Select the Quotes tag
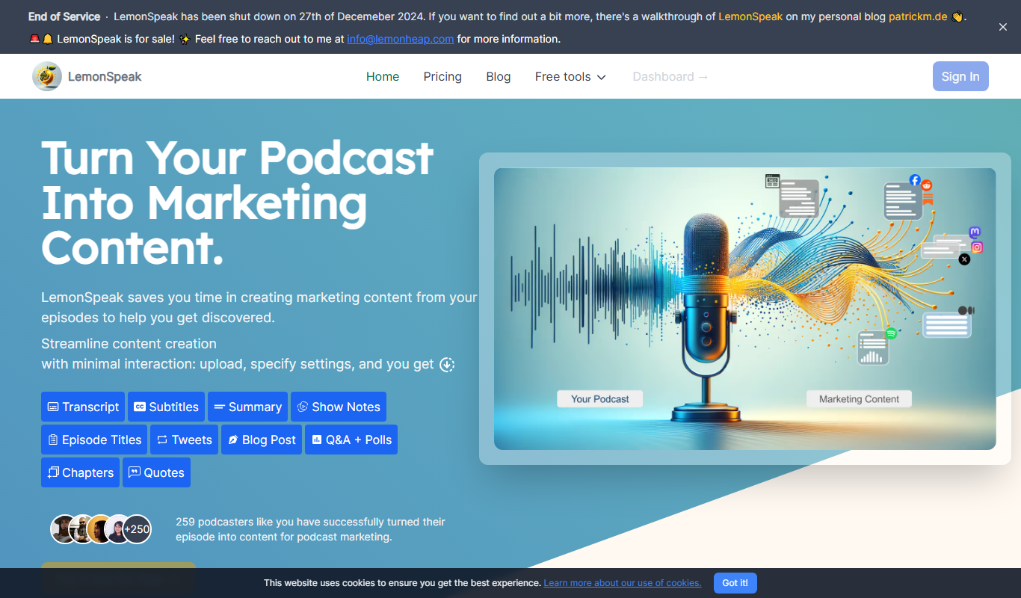 [x=156, y=472]
